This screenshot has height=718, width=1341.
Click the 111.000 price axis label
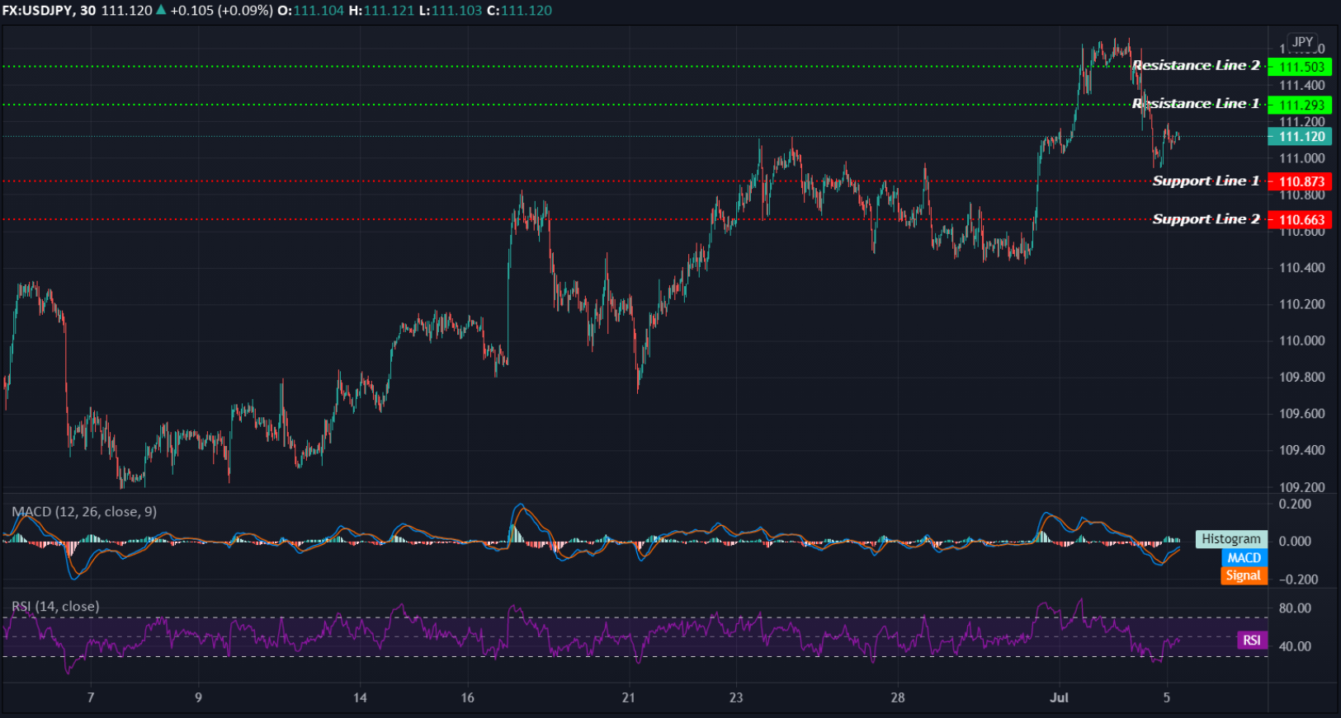coord(1302,158)
